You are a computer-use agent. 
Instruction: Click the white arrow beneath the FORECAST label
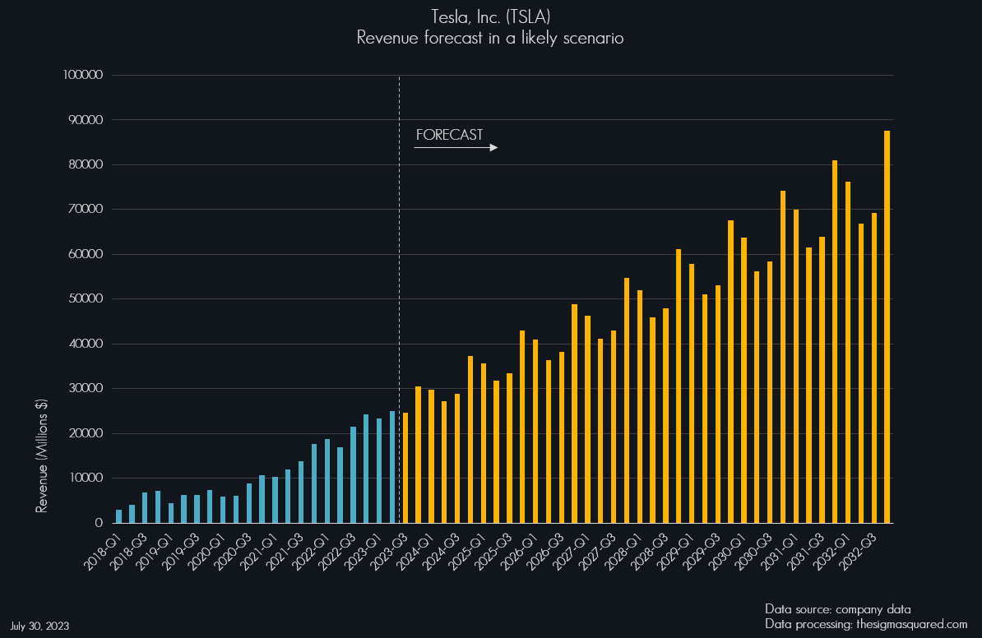[456, 148]
